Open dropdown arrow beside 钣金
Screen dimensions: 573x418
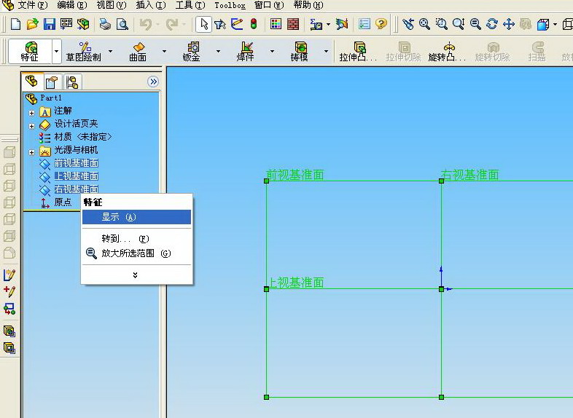pos(218,51)
